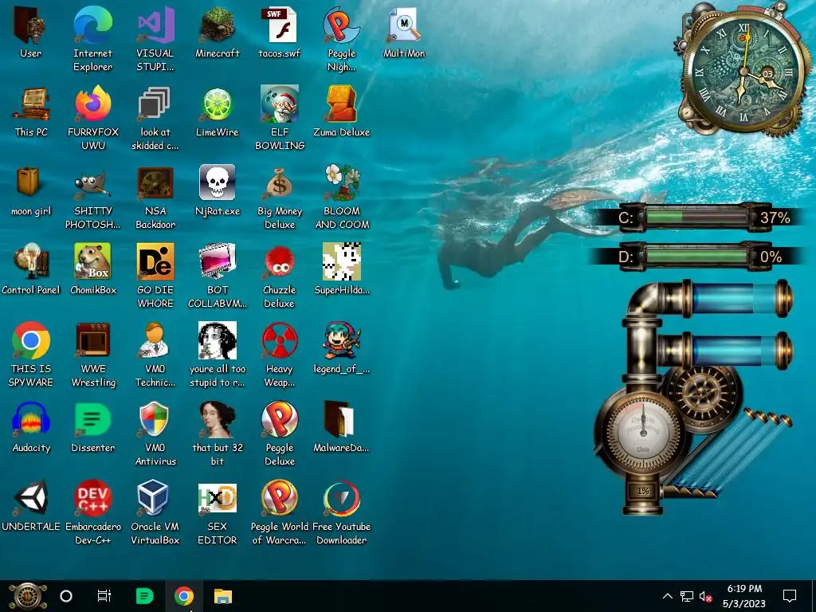Image resolution: width=816 pixels, height=612 pixels.
Task: Launch UNDERTALE Unity shortcut
Action: coord(31,505)
